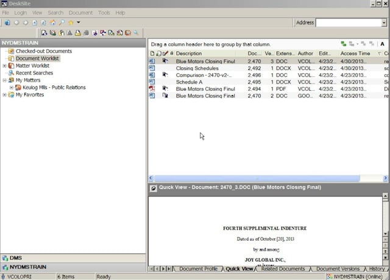The height and width of the screenshot is (280, 390).
Task: Open the View menu
Action: (x=37, y=13)
